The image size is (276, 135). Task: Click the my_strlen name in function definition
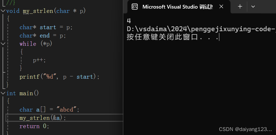coord(38,11)
